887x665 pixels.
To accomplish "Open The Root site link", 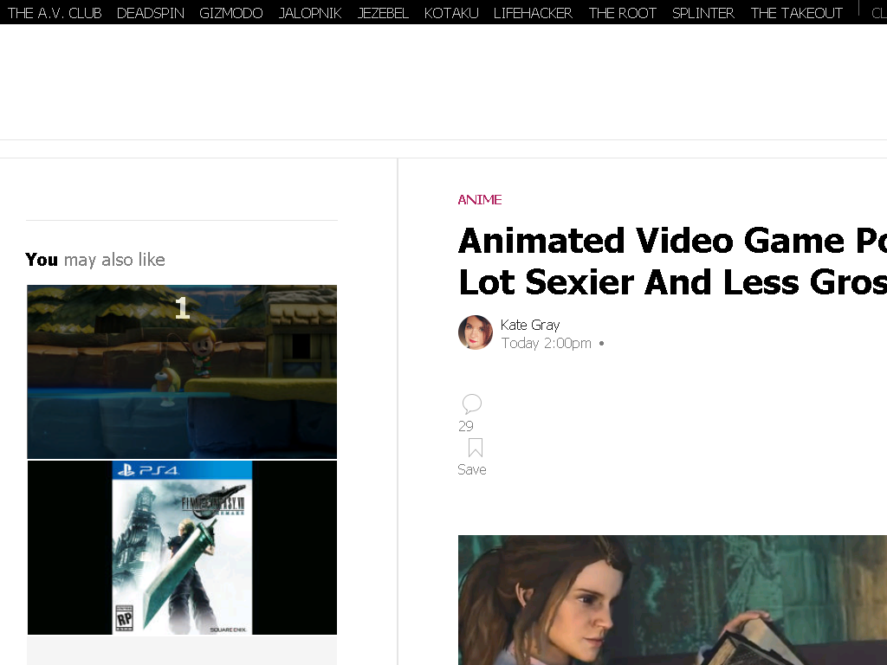I will pyautogui.click(x=622, y=12).
